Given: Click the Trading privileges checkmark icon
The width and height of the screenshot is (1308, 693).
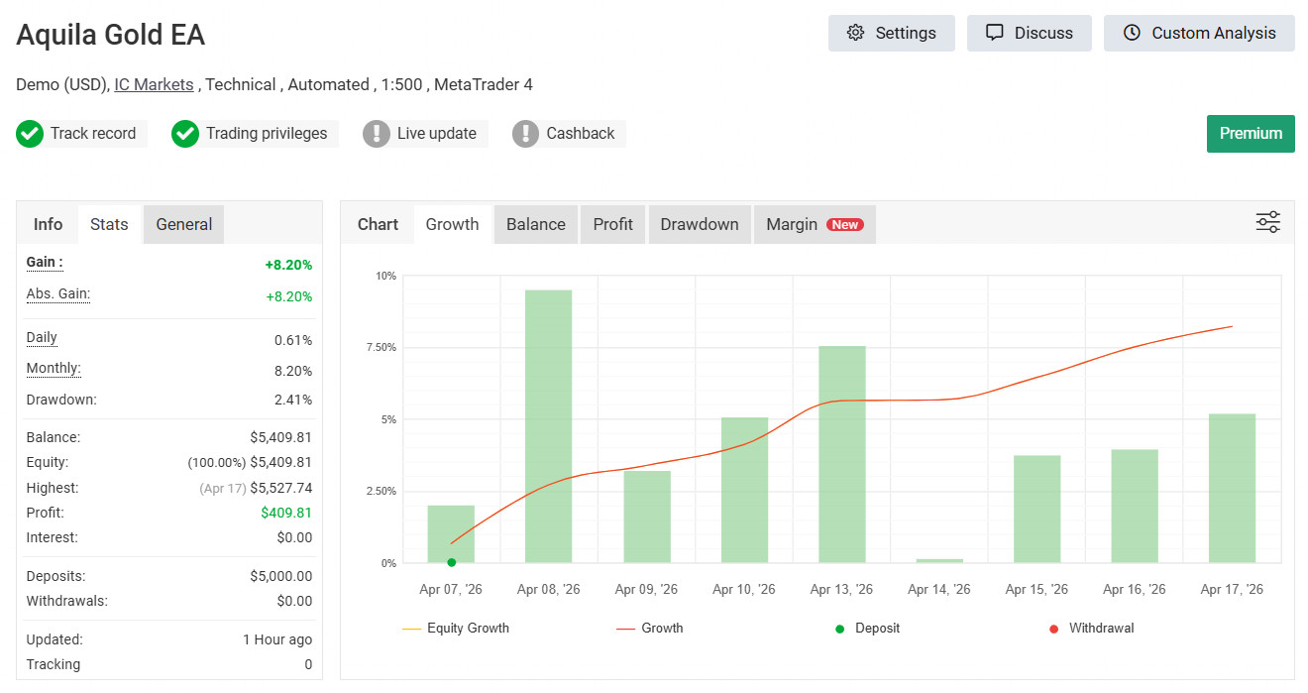Looking at the screenshot, I should coord(185,134).
